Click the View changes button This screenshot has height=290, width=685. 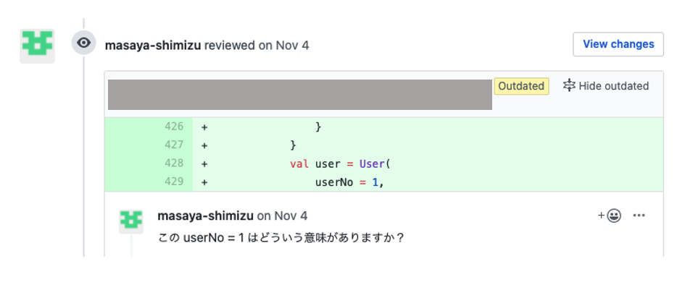(x=618, y=44)
